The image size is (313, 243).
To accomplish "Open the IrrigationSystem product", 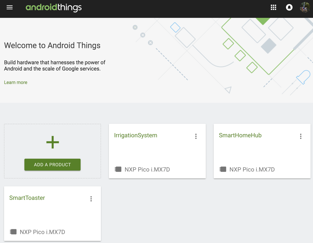I will point(135,135).
